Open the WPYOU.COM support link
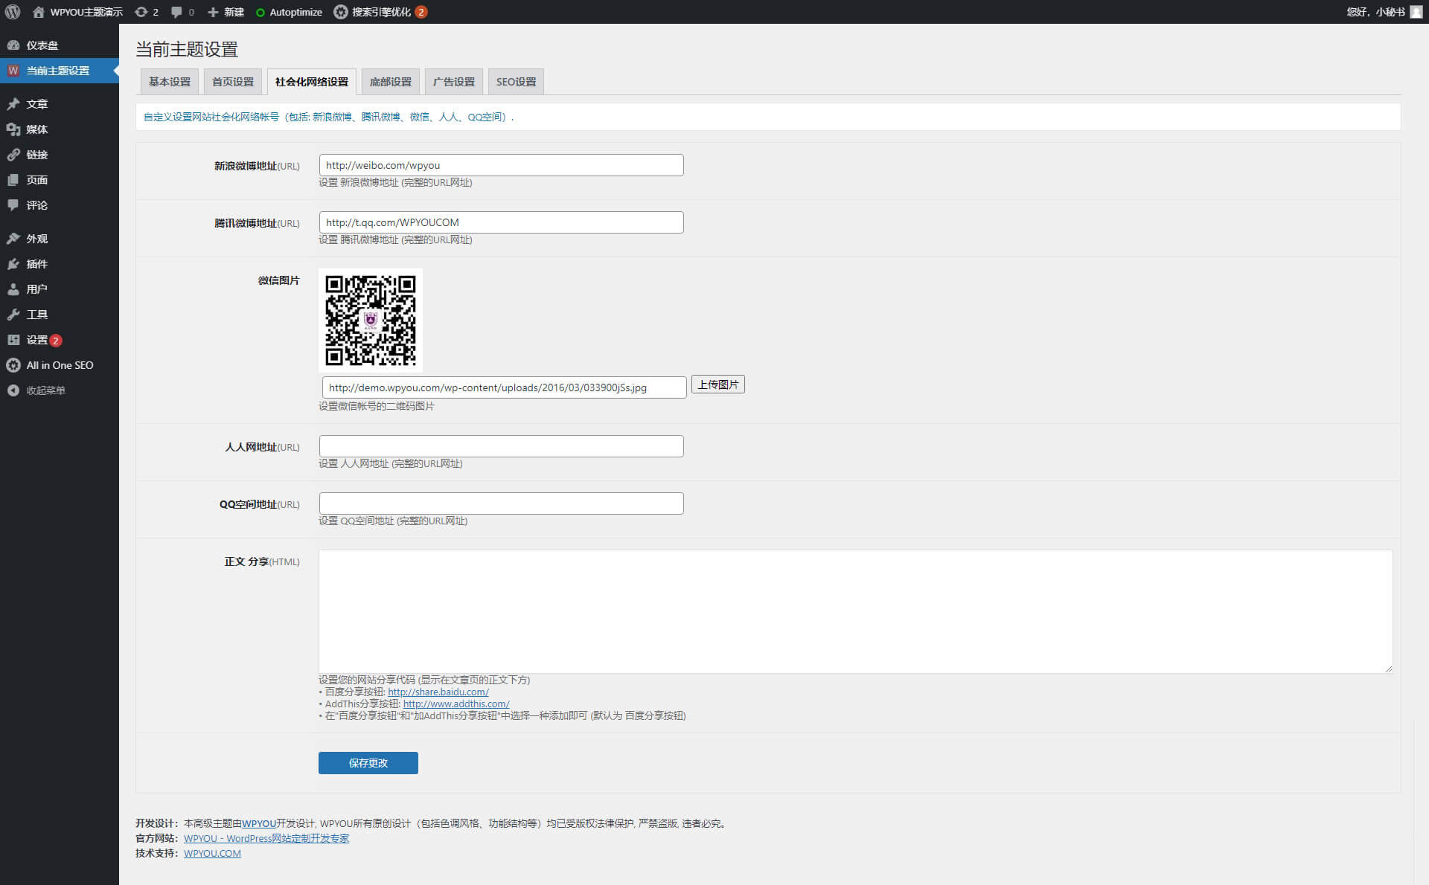The width and height of the screenshot is (1429, 885). [212, 853]
